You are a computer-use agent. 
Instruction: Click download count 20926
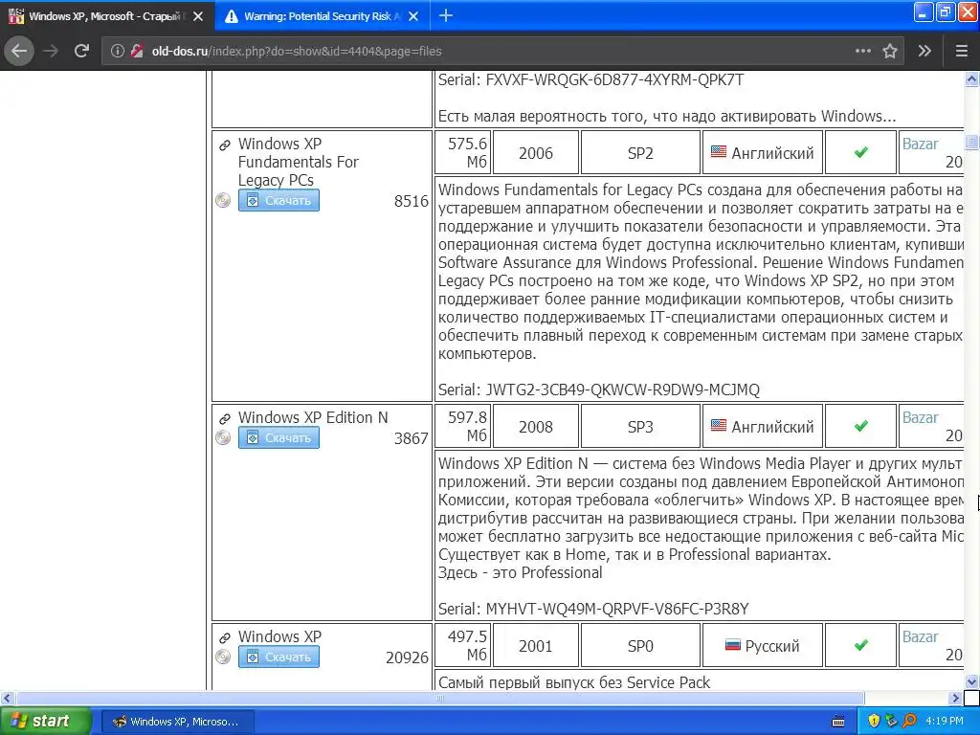[407, 658]
